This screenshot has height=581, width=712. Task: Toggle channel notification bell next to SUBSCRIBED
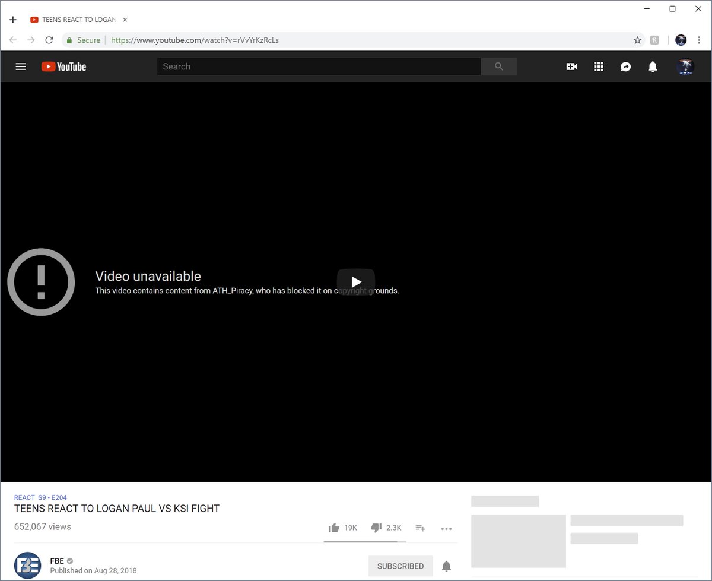point(446,566)
